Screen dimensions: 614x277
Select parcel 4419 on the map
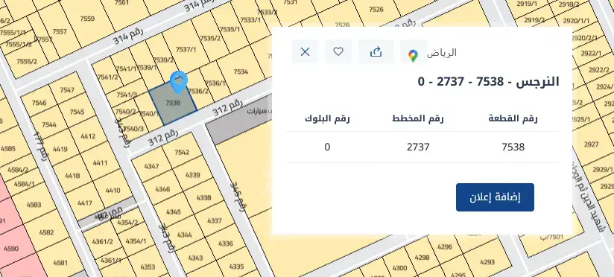tap(60, 149)
